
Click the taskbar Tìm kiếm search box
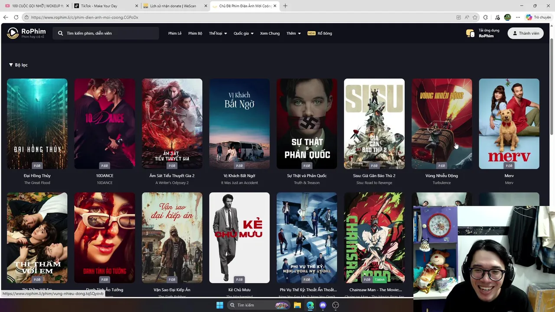tap(259, 305)
